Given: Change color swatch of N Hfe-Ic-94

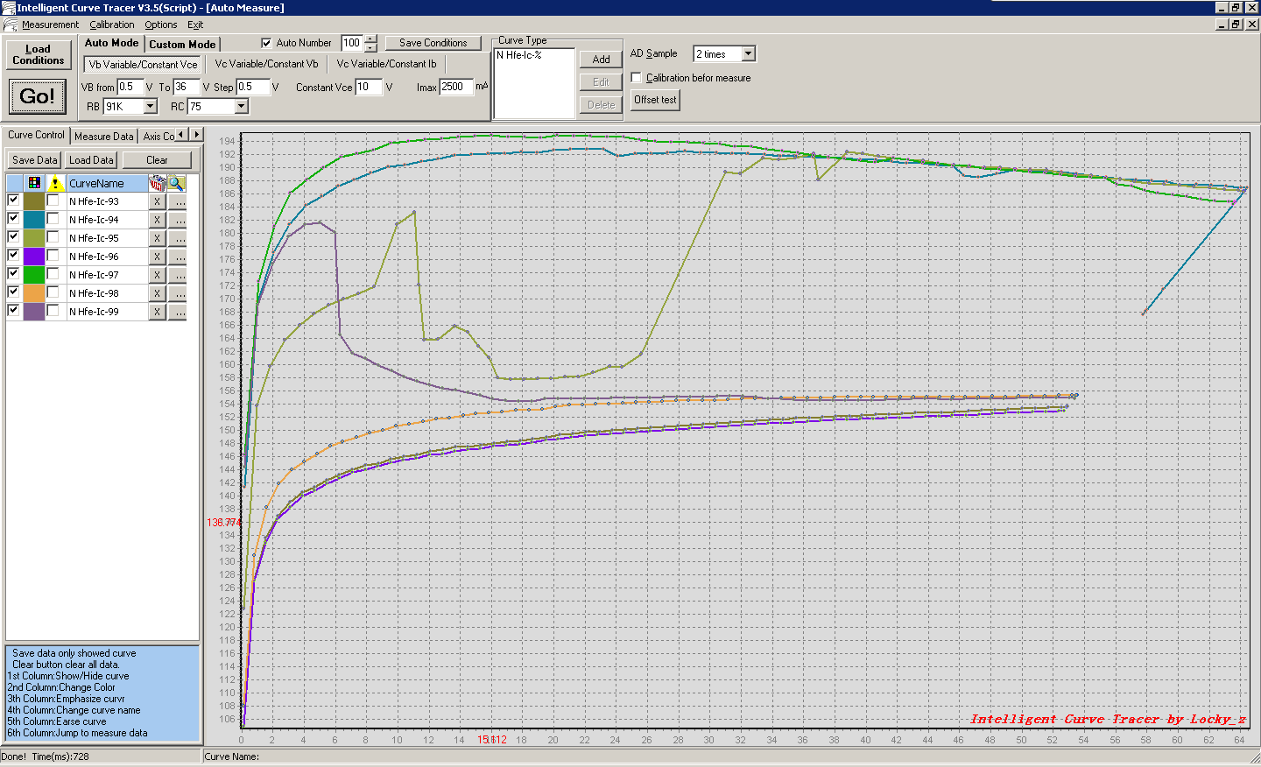Looking at the screenshot, I should (x=34, y=220).
